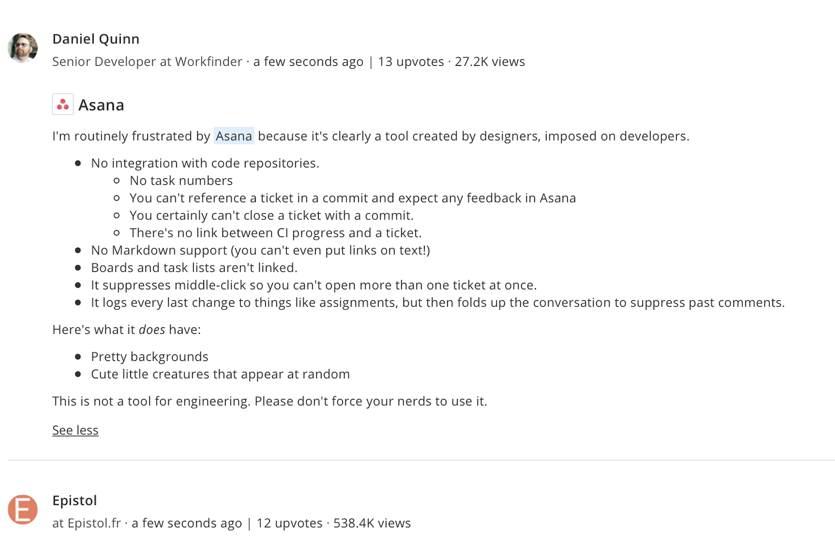Open the Asana tool heading
The width and height of the screenshot is (835, 536).
(x=101, y=105)
